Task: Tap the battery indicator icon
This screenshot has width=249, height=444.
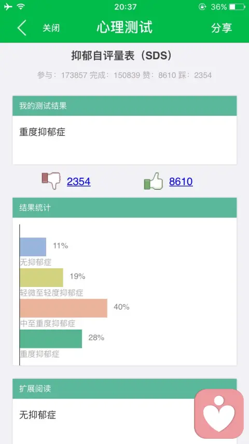Action: [x=237, y=7]
